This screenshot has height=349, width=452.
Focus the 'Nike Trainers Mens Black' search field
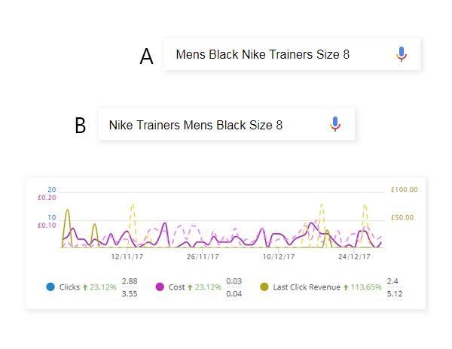click(227, 124)
